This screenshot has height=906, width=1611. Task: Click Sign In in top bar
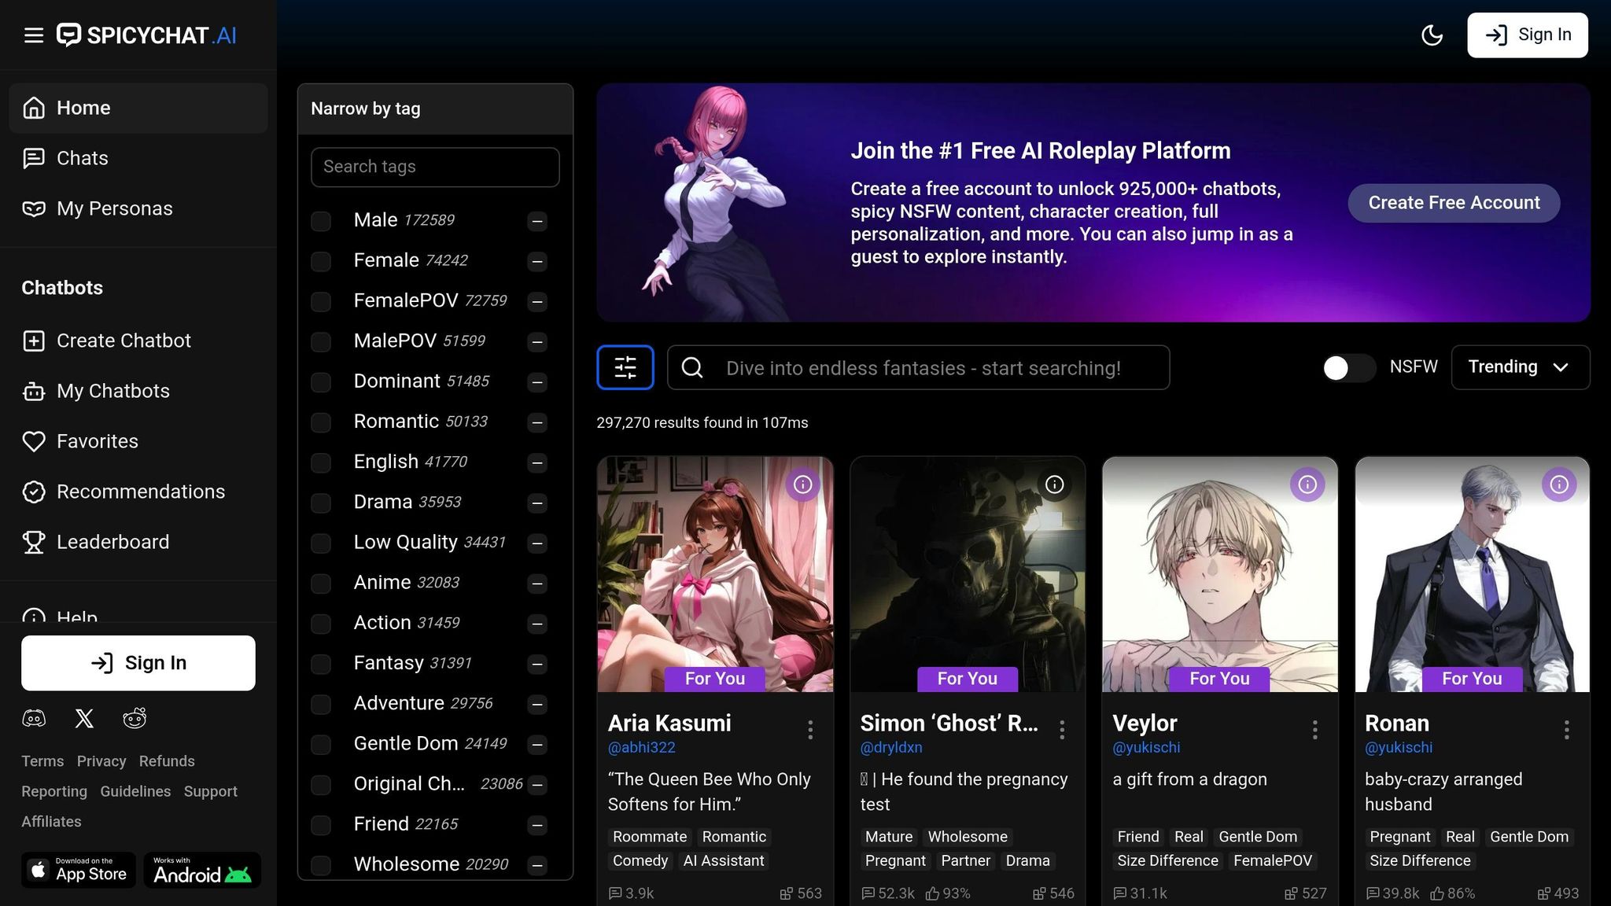pyautogui.click(x=1527, y=35)
